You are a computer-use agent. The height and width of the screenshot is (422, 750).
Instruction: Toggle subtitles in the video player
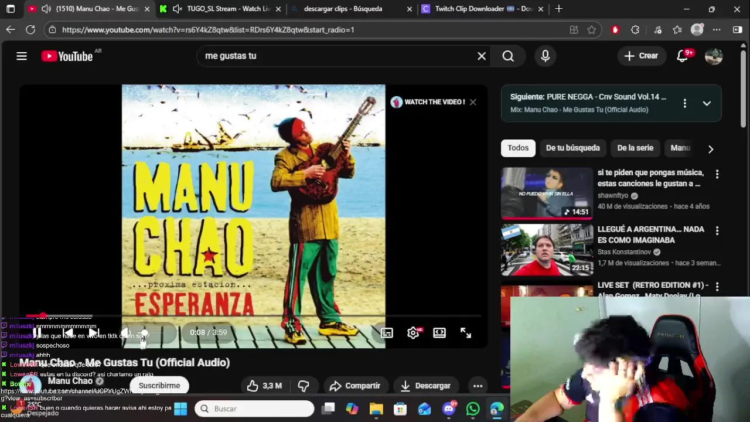(387, 333)
